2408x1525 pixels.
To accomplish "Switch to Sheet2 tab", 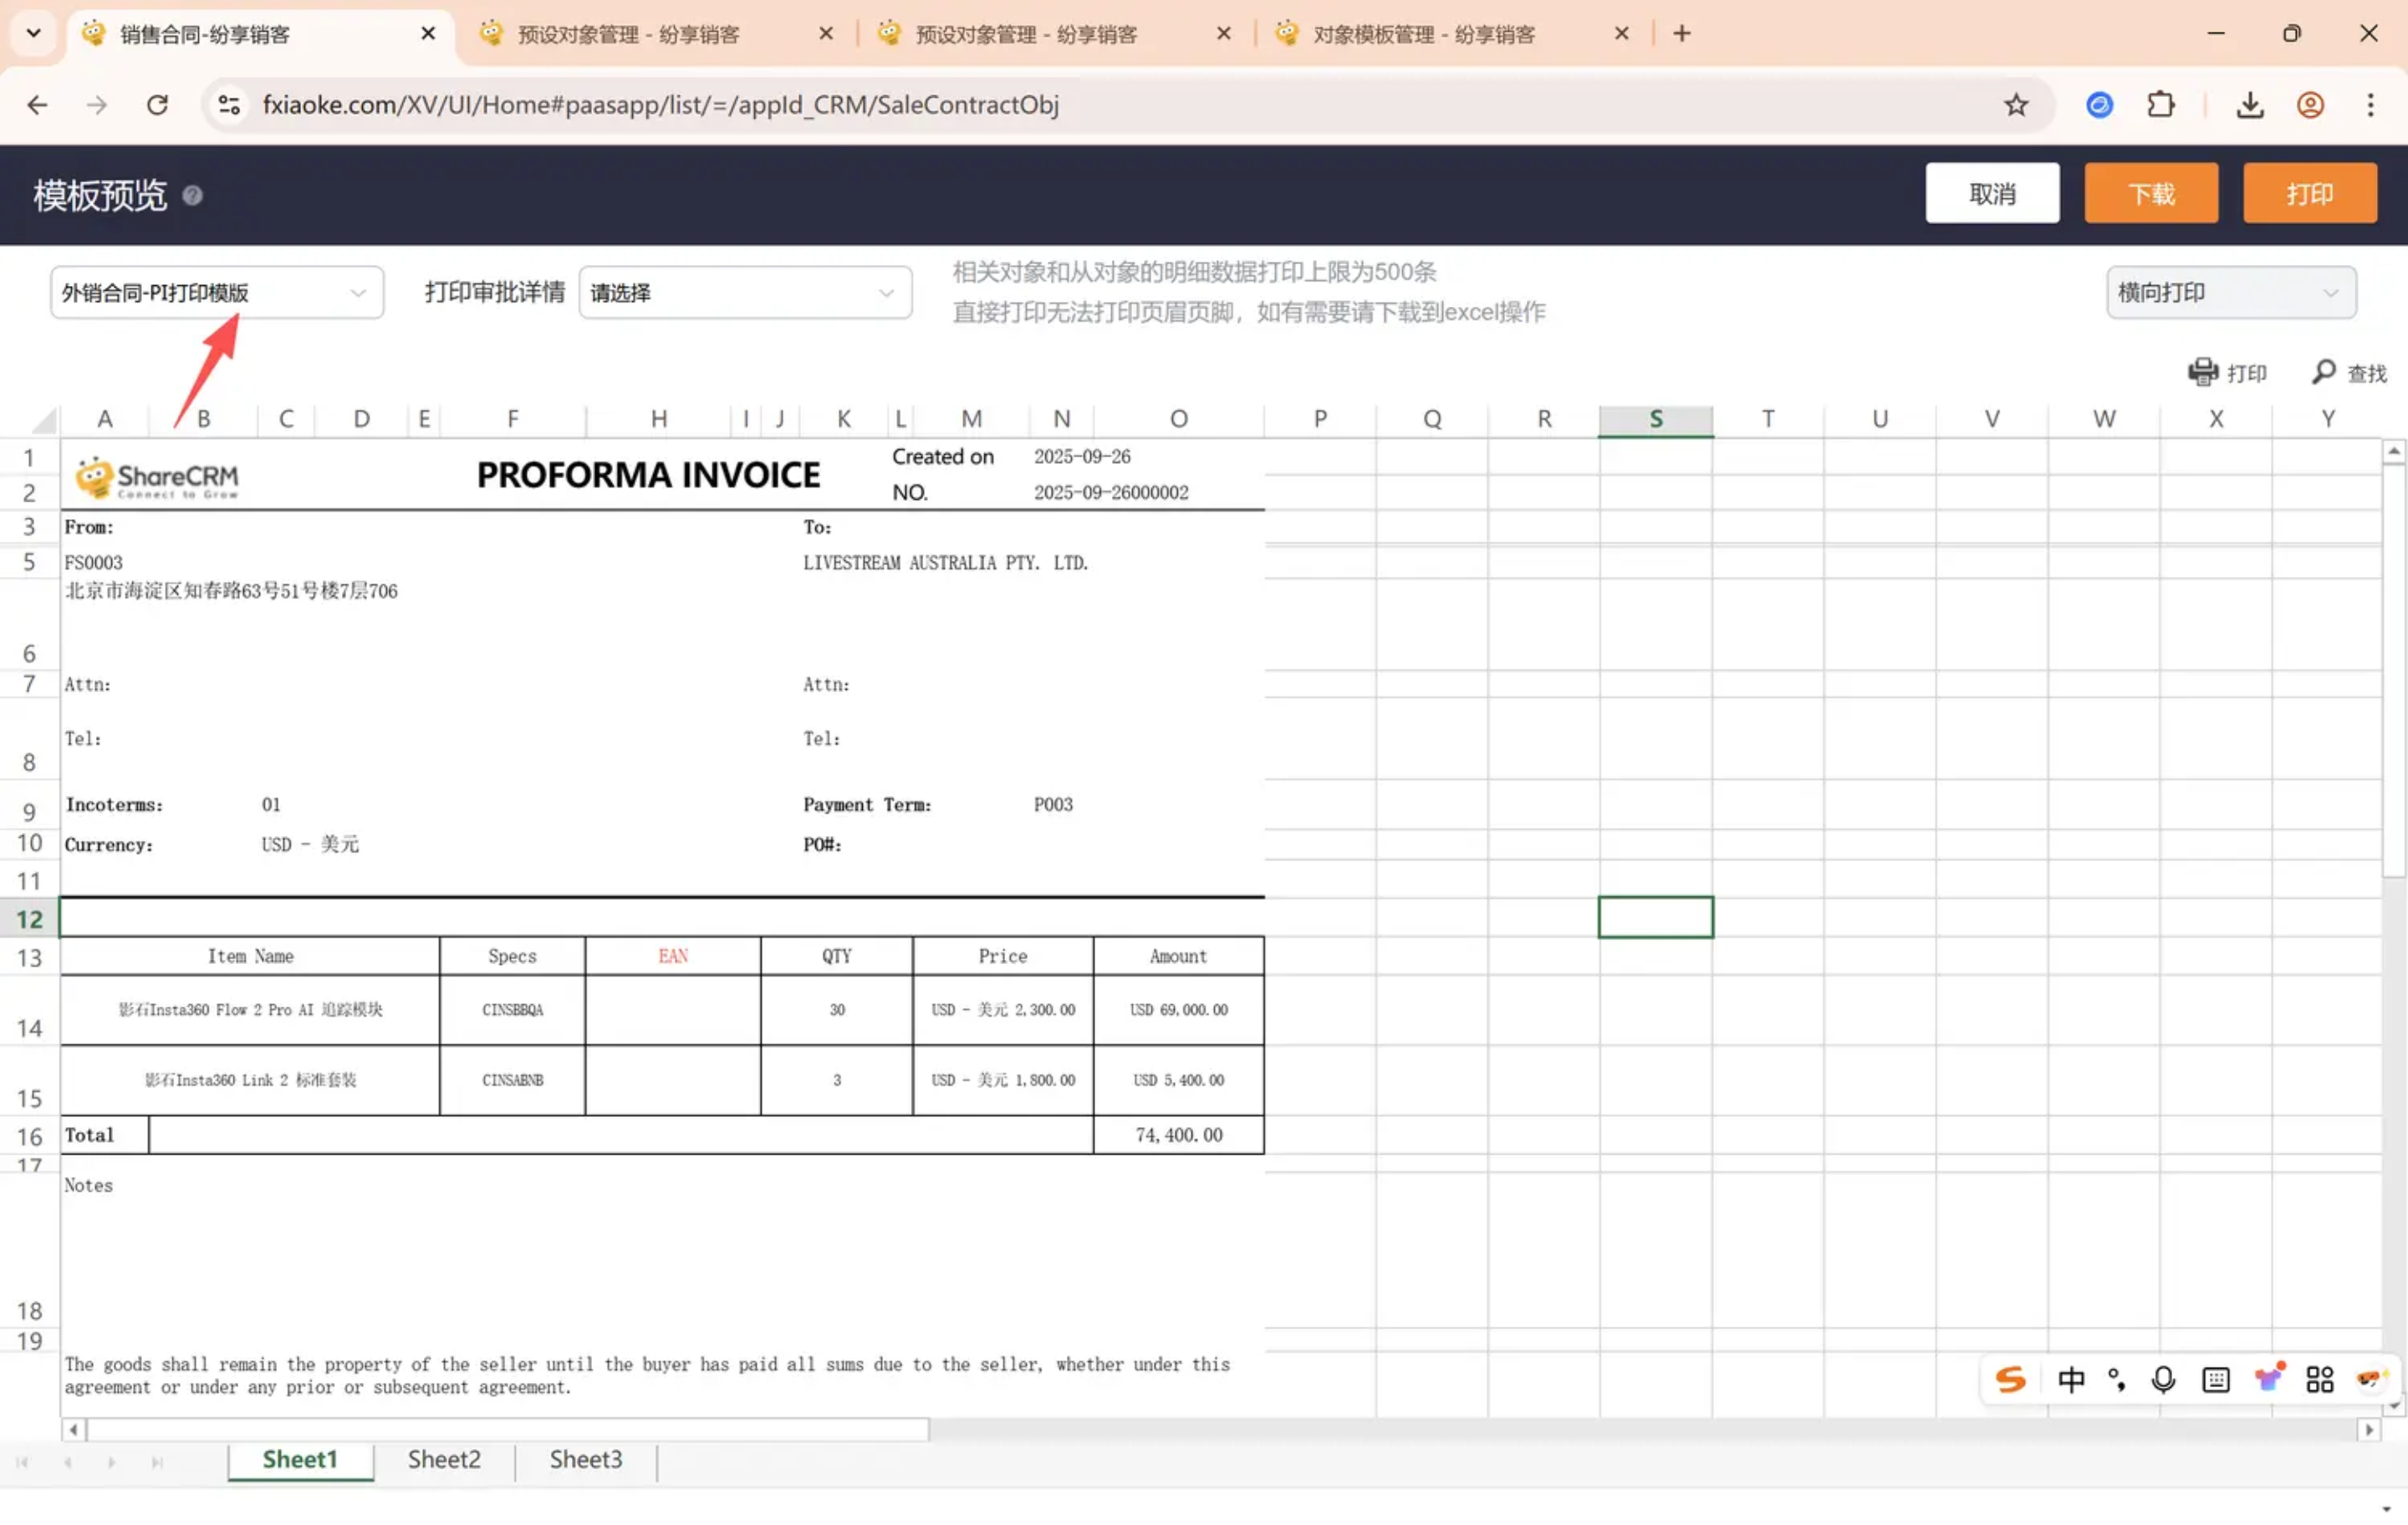I will pos(443,1459).
